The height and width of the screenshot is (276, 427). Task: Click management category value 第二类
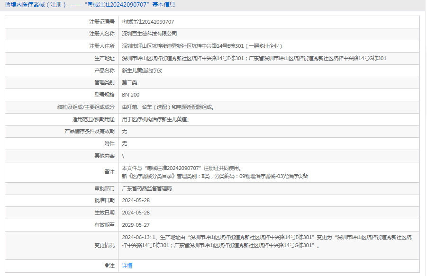(x=129, y=82)
